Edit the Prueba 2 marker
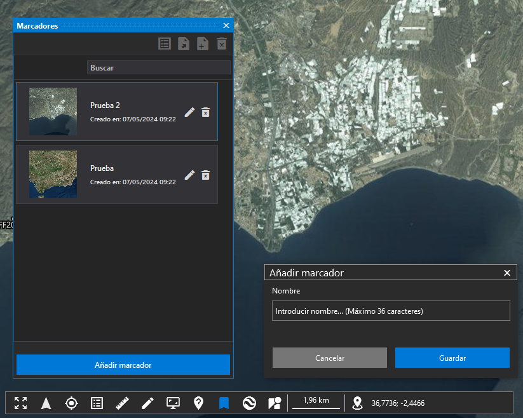This screenshot has height=418, width=523. click(189, 112)
